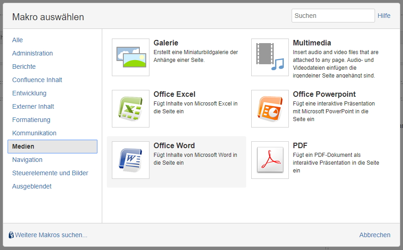403x250 pixels.
Task: Click the Office Word title
Action: click(174, 145)
